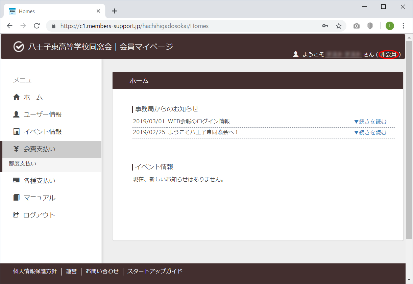Screen dimensions: 413x284
Task: Open the スタートアップガイド footer link
Action: point(155,271)
